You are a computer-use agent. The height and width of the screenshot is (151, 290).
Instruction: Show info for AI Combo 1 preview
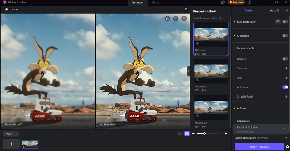click(x=198, y=43)
